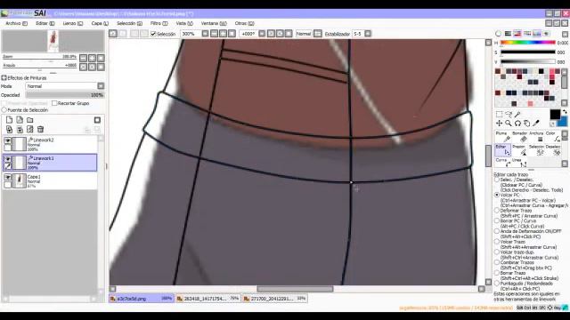Hide the Capa1 layer
This screenshot has height=320, width=570.
pos(7,178)
